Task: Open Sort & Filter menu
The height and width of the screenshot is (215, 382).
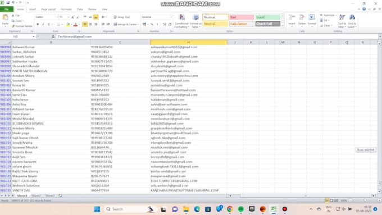Action: click(x=342, y=21)
